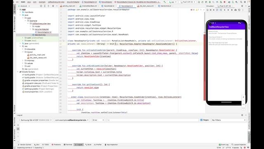Click the warnings count indicator in editor
The width and height of the screenshot is (264, 149).
pos(198,10)
